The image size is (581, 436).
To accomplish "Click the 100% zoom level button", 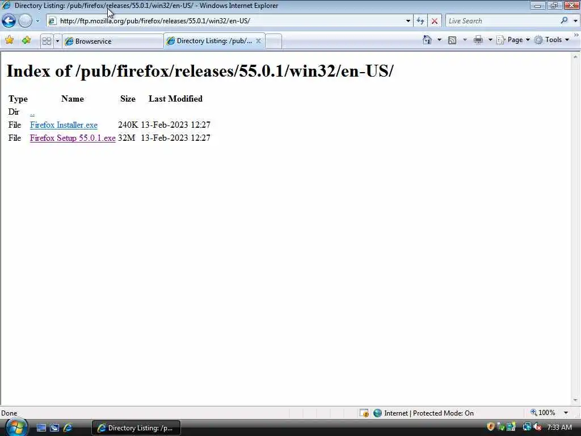I will coord(543,413).
